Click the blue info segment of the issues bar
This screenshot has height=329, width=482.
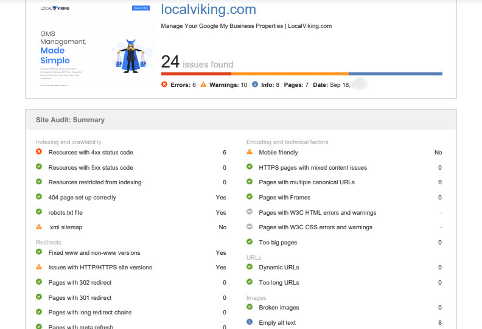coord(395,74)
